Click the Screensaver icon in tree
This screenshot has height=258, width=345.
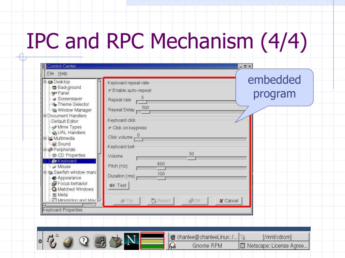54,99
